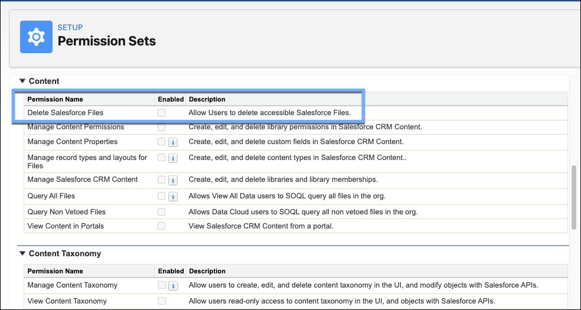
Task: Click 'Allow Users to delete accessible Salesforce Files.' description
Action: (x=270, y=112)
